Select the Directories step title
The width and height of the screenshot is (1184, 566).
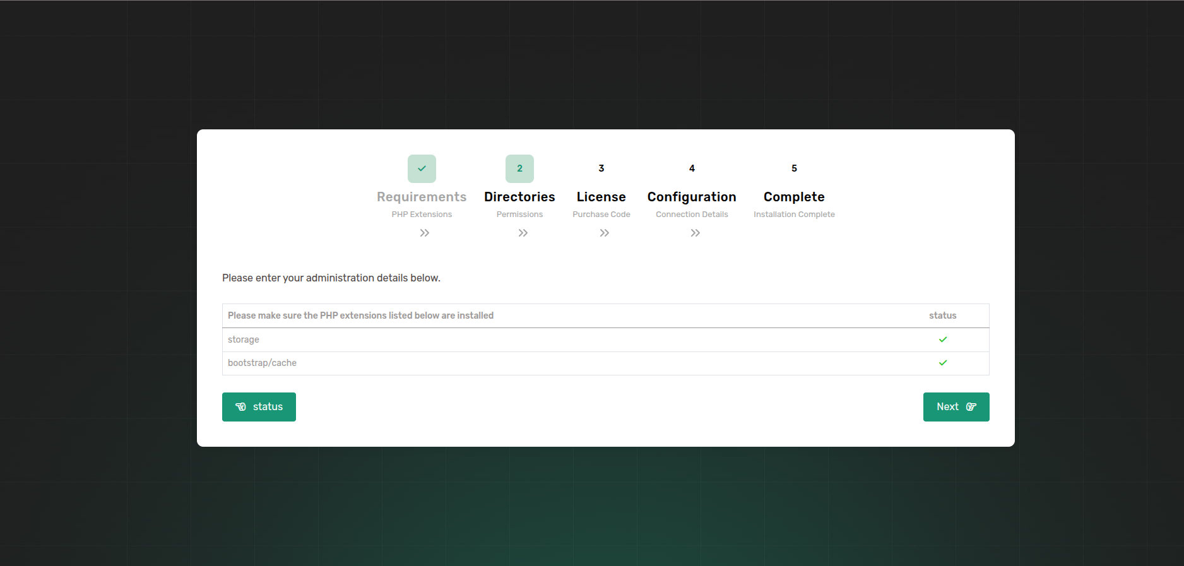tap(519, 197)
